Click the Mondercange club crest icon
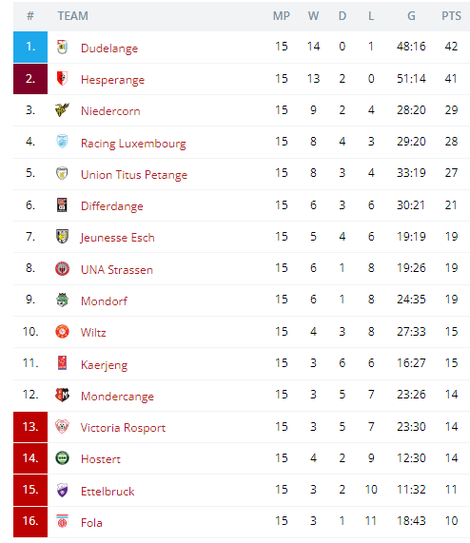 click(63, 395)
